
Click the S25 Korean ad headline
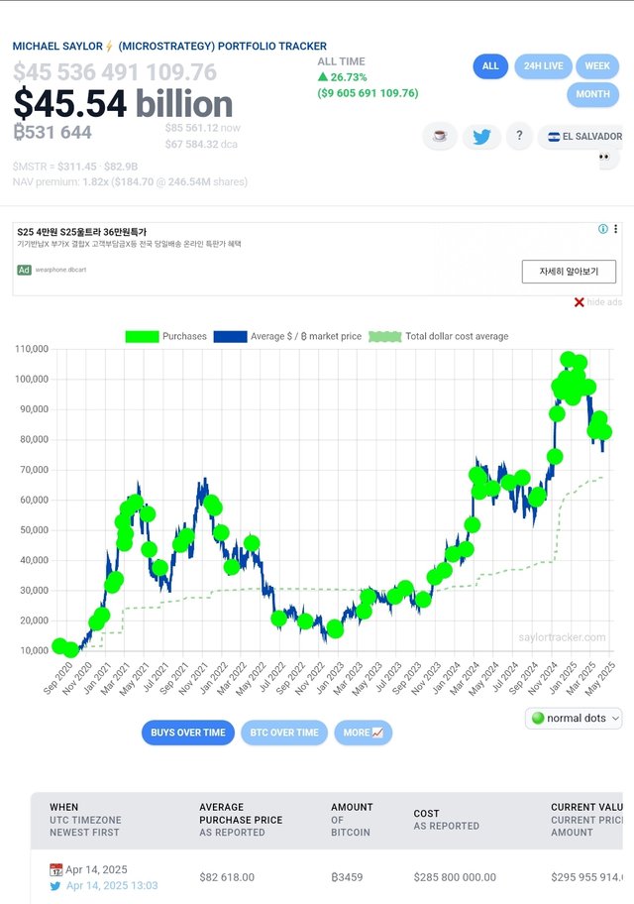pos(82,232)
